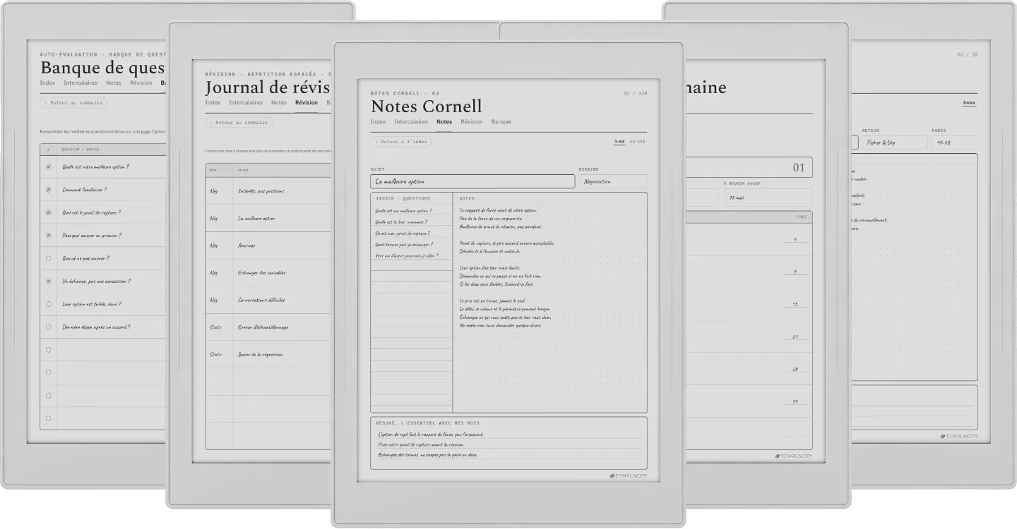Screen dimensions: 1017x529
Task: Open Notes tab on Journal de révision page
Action: coord(279,103)
